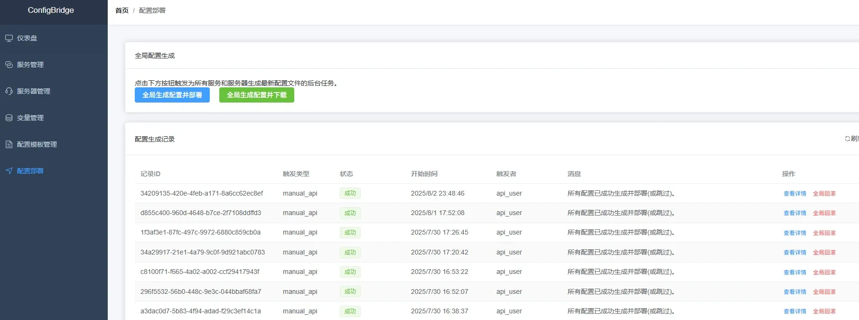Click start time 2025/7/30 16:52:07
Image resolution: width=859 pixels, height=320 pixels.
point(439,292)
